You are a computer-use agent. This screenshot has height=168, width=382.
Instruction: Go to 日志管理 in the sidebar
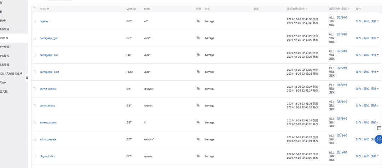pyautogui.click(x=5, y=65)
